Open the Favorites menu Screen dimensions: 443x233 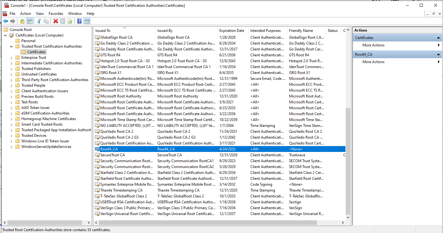tap(56, 14)
